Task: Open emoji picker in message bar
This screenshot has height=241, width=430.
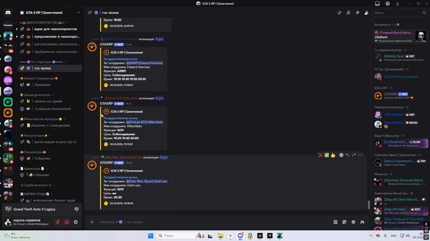Action: click(x=353, y=222)
